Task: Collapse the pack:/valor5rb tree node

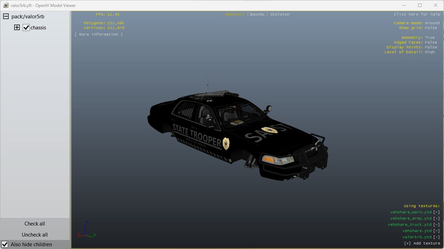Action: pos(6,17)
